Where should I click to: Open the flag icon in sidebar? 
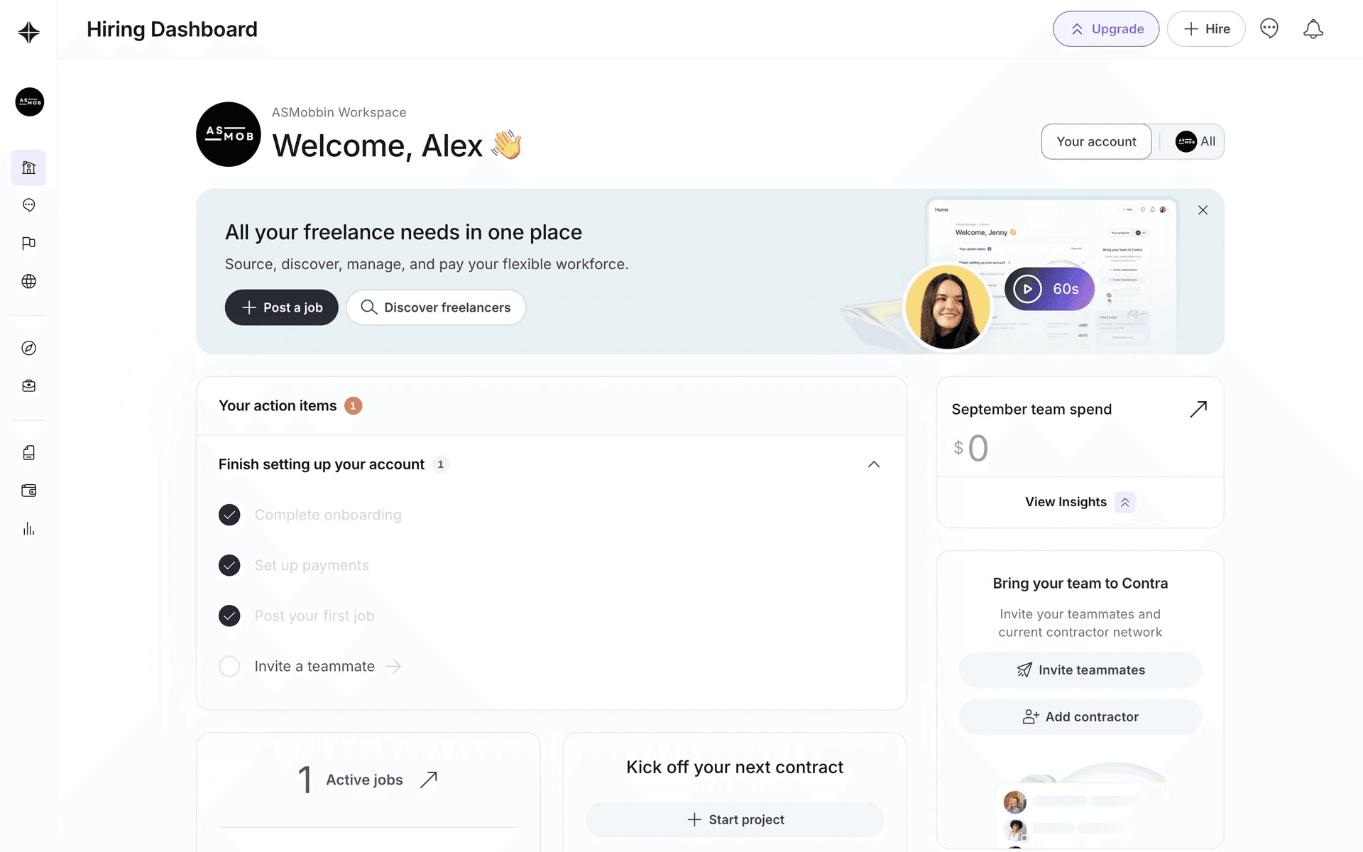(28, 244)
